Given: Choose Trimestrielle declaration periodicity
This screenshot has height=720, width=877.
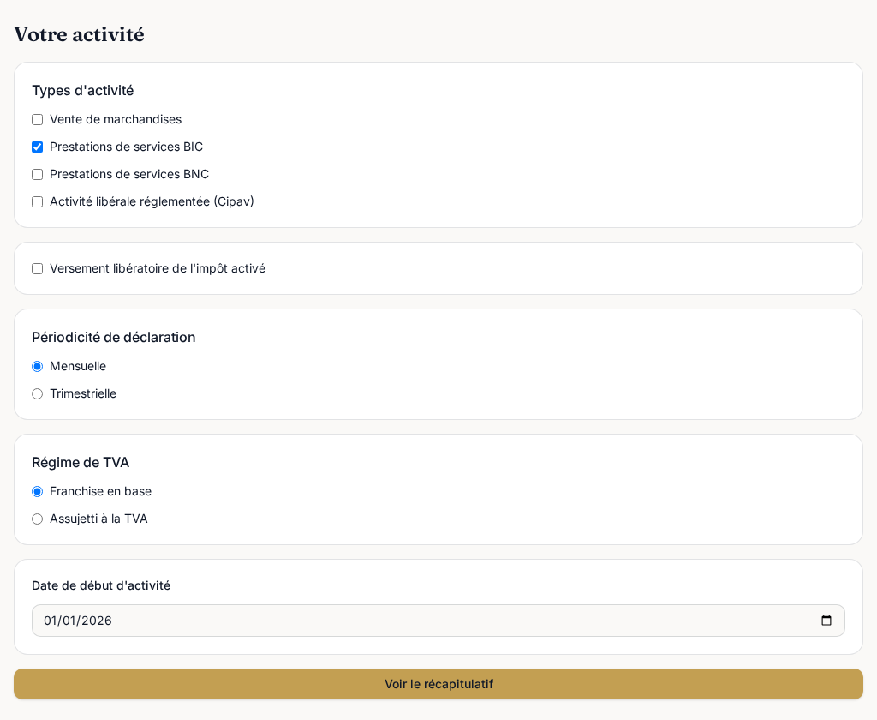Looking at the screenshot, I should pos(38,394).
